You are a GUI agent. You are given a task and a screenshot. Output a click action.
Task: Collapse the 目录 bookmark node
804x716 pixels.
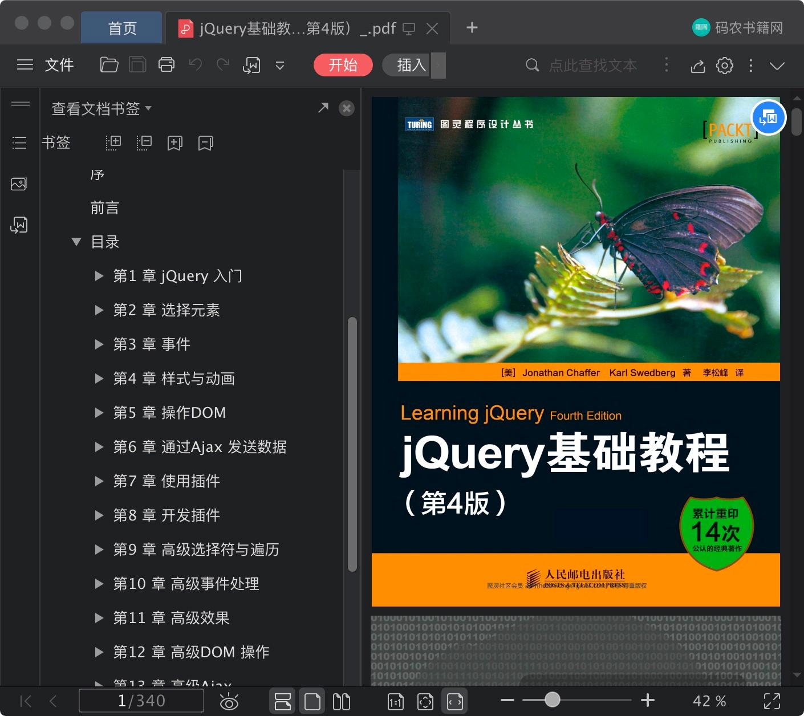coord(76,242)
